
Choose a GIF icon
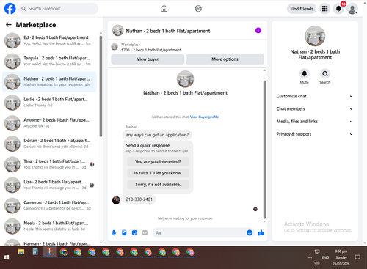click(x=145, y=232)
